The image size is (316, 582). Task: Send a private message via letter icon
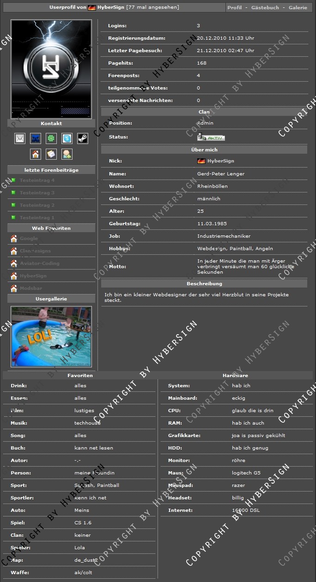pos(51,154)
